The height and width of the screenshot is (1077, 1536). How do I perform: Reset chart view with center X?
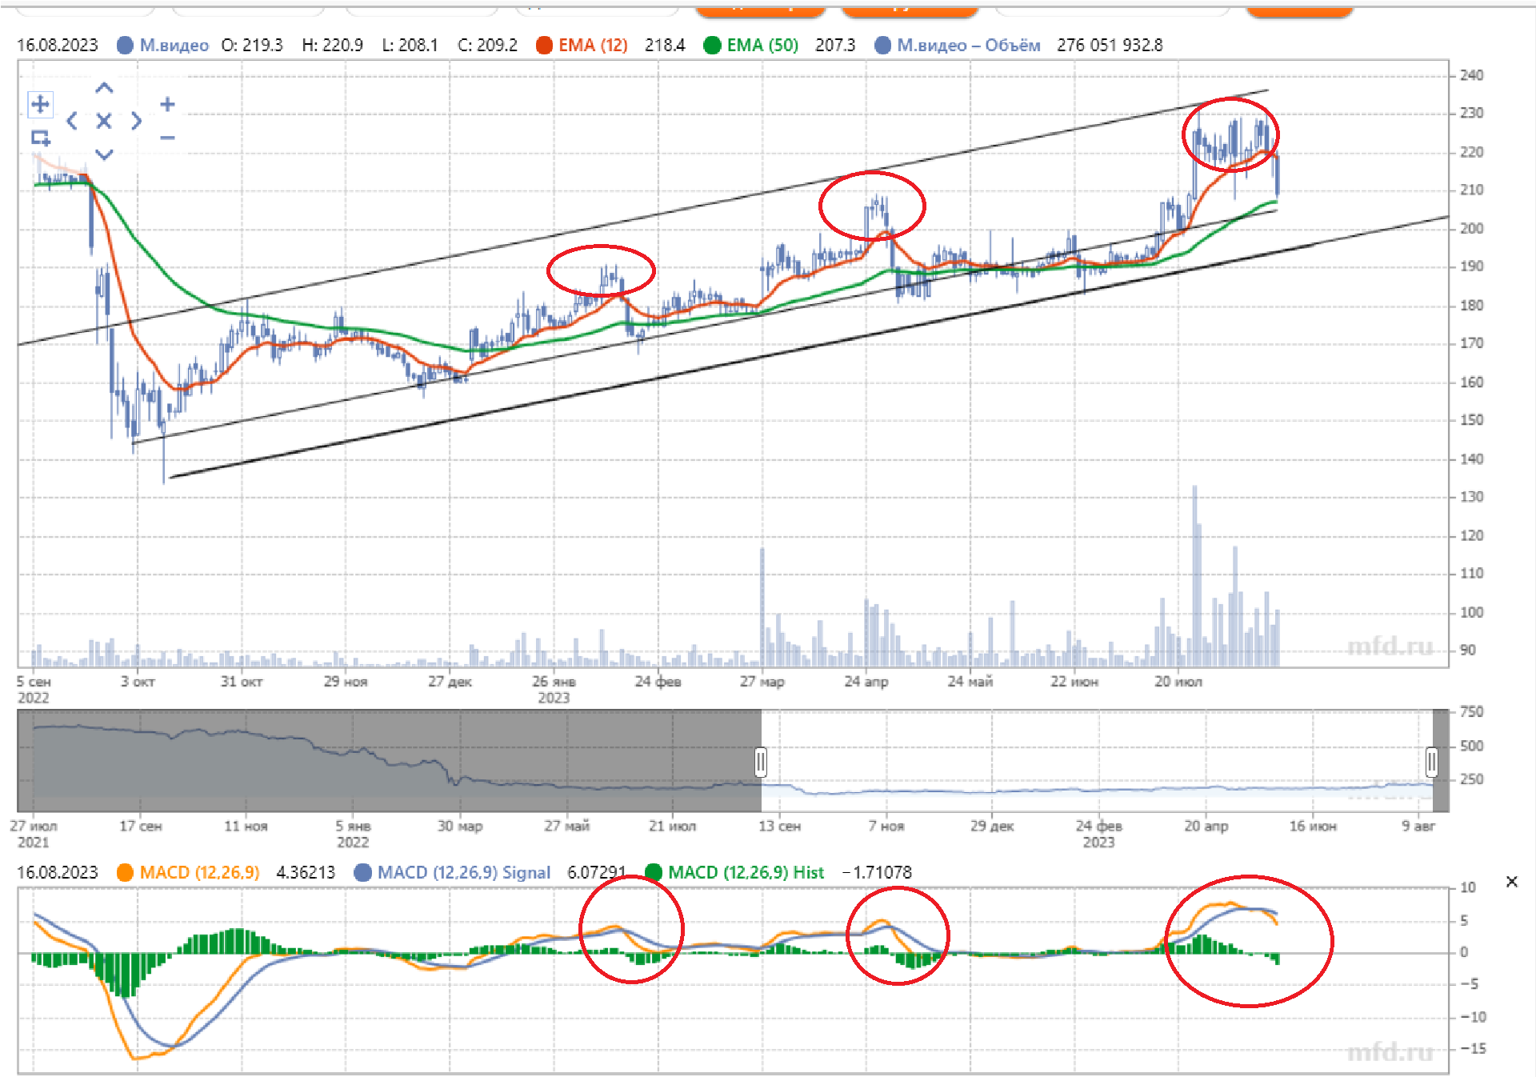(x=104, y=121)
